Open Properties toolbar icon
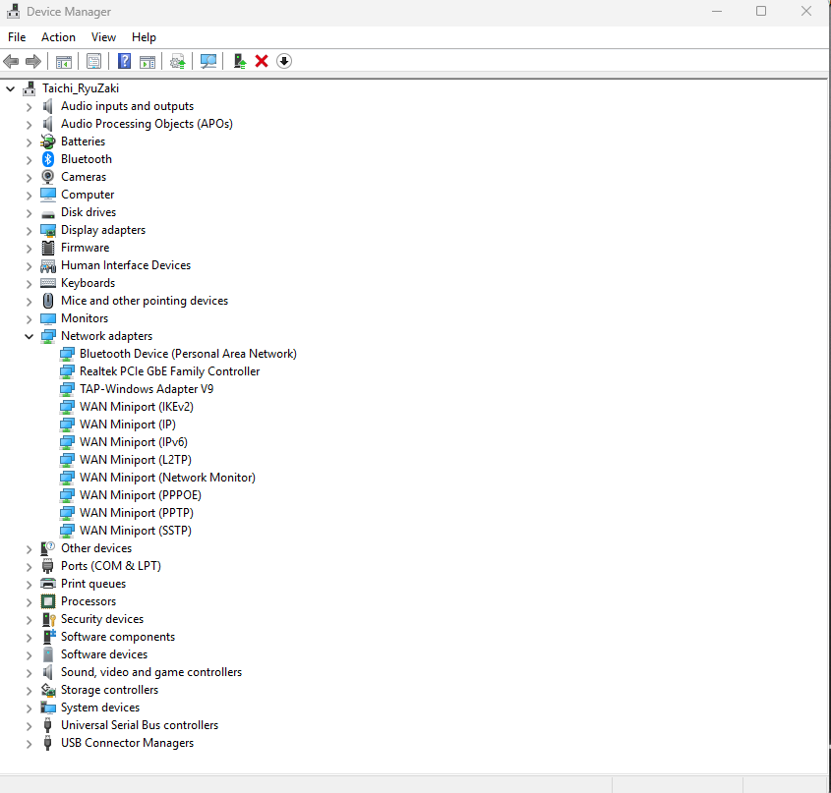Screen dimensions: 831x793 [x=93, y=62]
